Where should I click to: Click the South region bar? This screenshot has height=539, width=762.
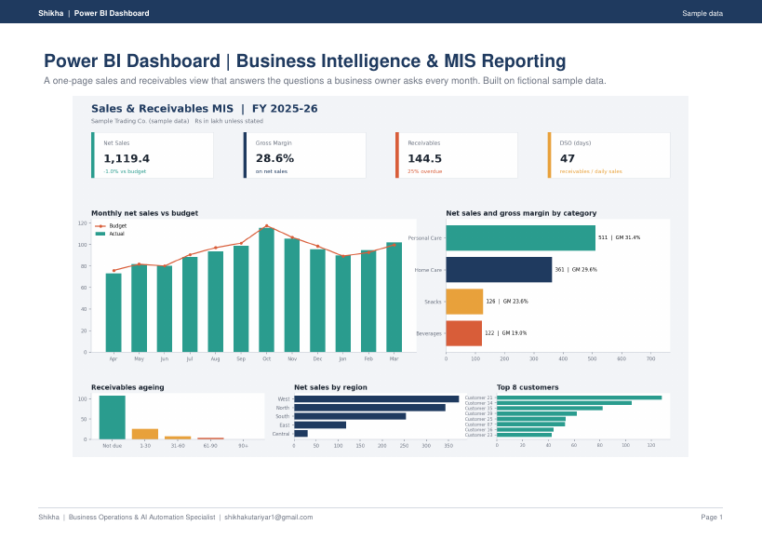[350, 416]
